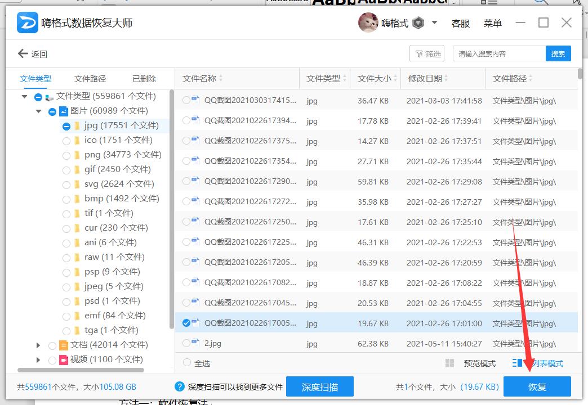Click the 文档 category document icon
588x405 pixels.
tap(64, 345)
